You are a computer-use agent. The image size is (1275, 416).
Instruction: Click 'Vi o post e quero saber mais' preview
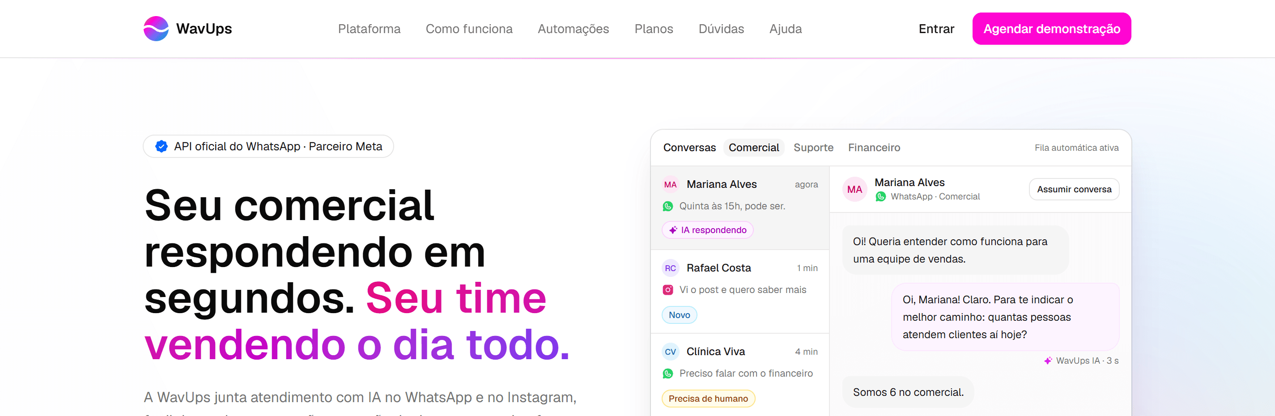[743, 290]
